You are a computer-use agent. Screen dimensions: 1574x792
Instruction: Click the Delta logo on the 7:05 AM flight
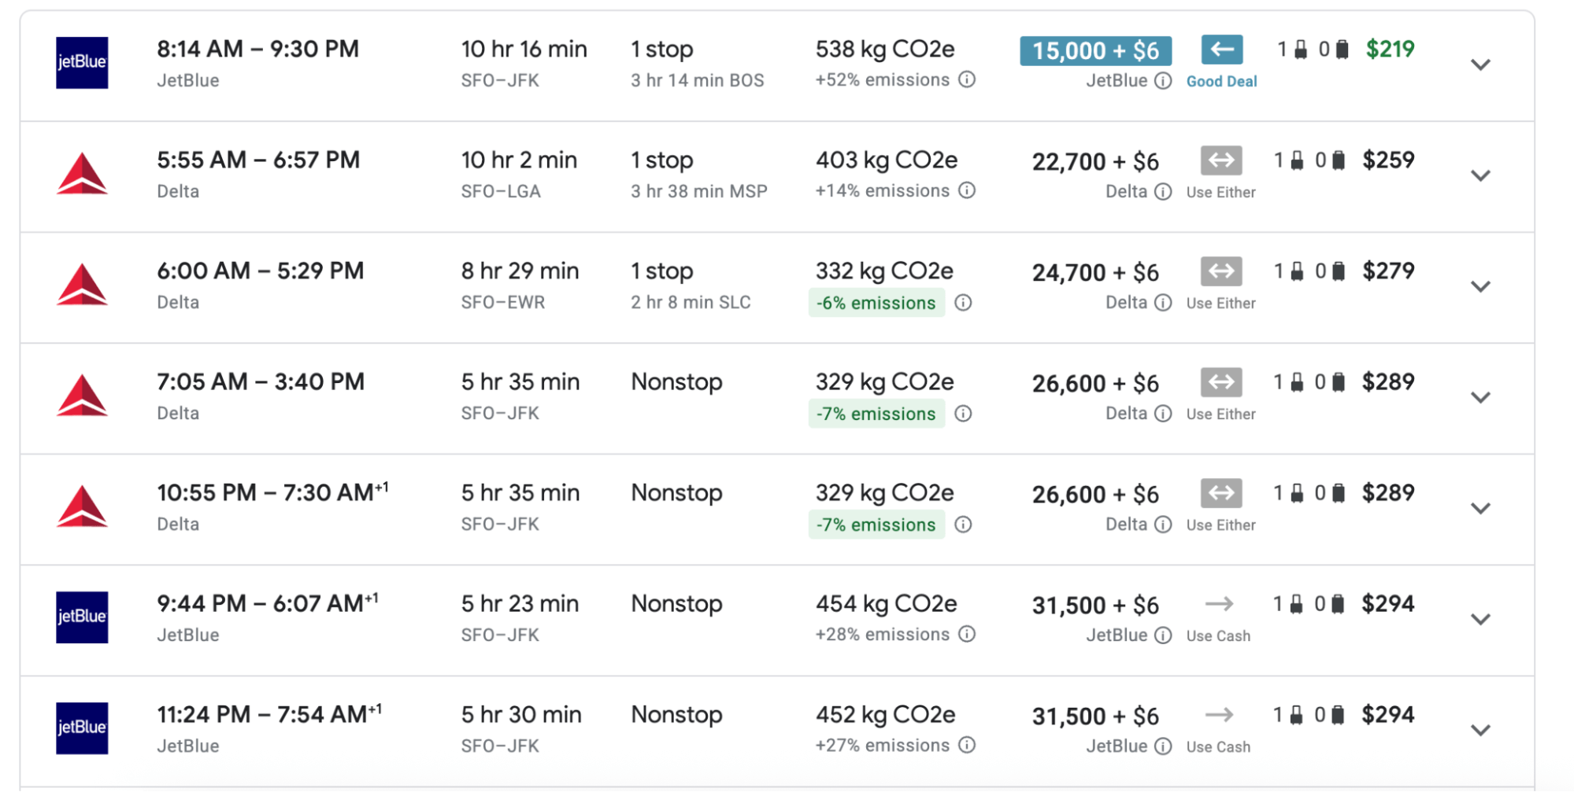[x=82, y=396]
